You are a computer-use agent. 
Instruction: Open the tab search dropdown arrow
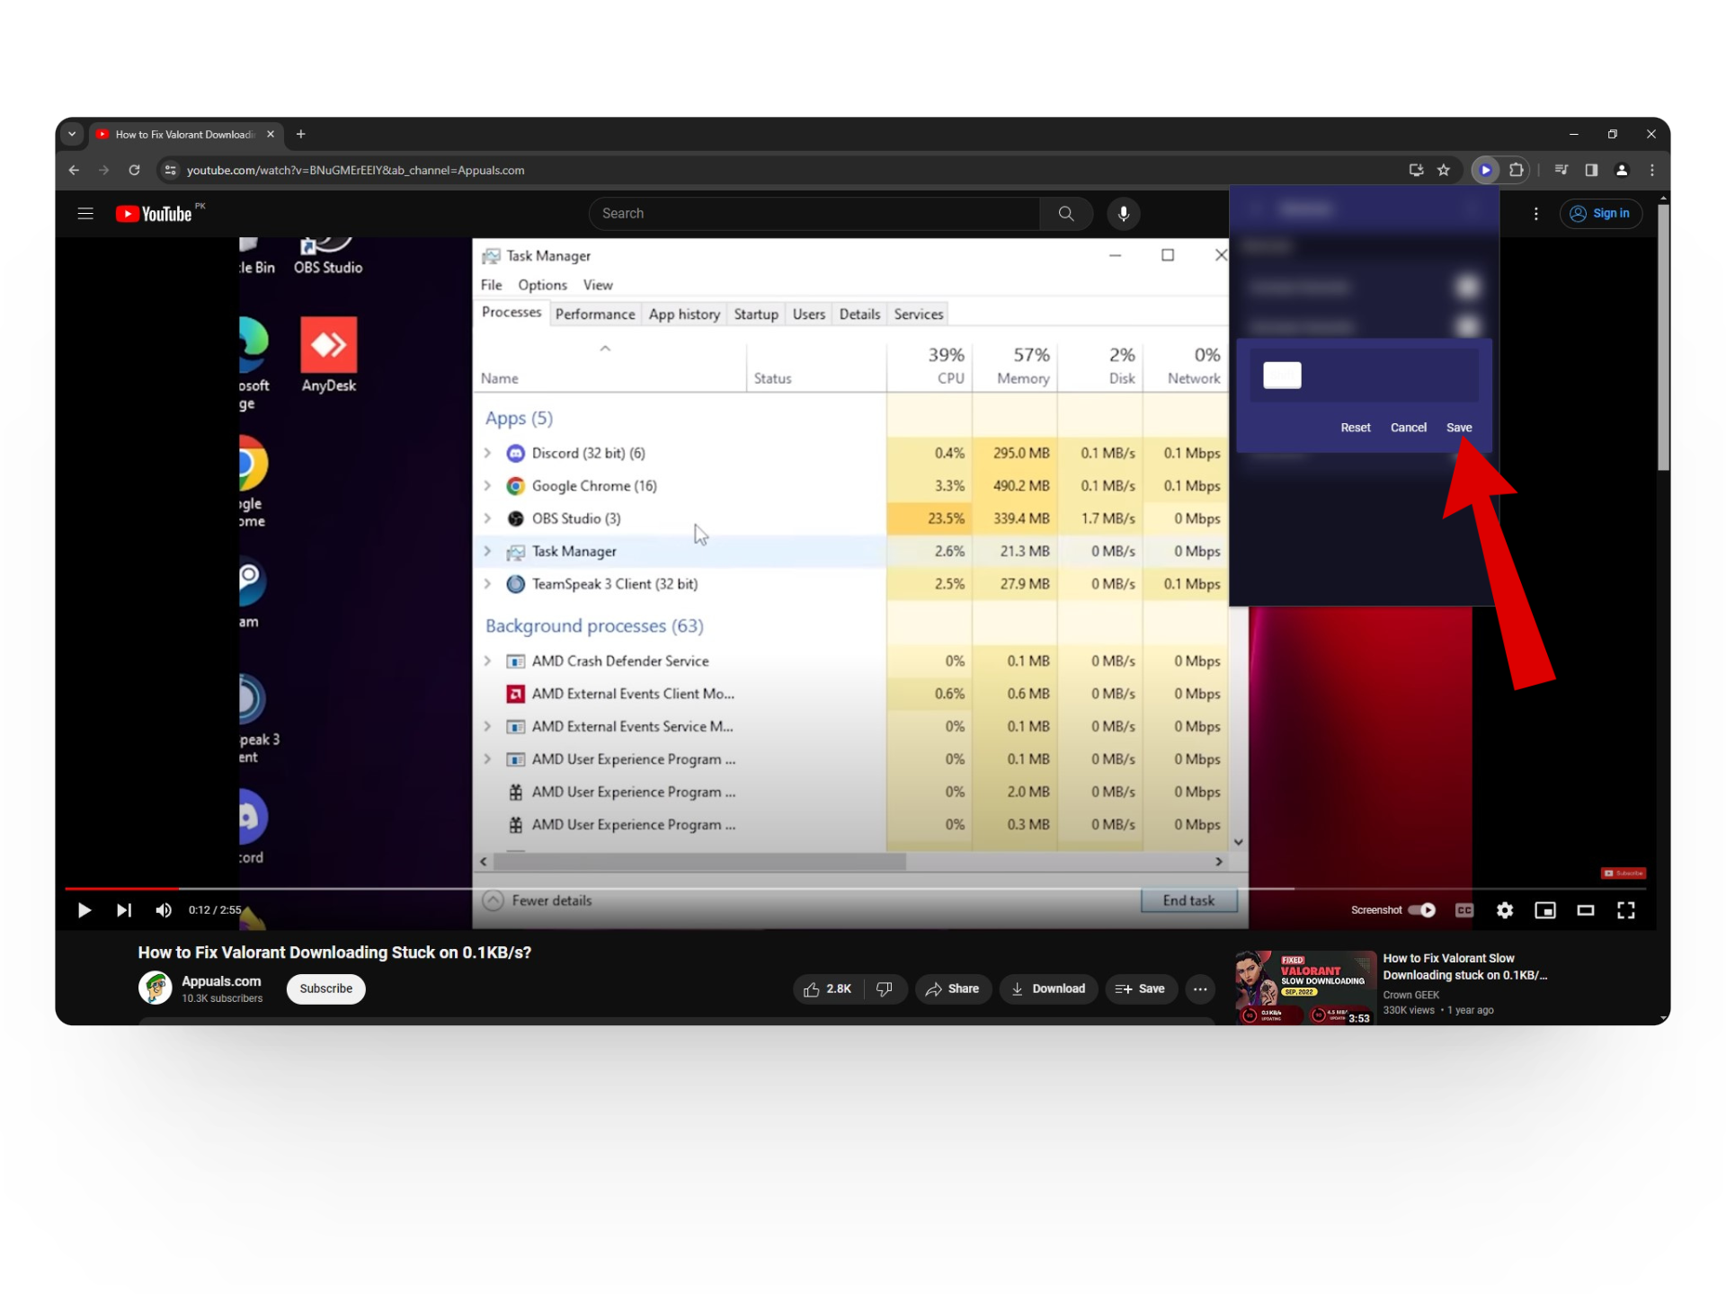[72, 134]
